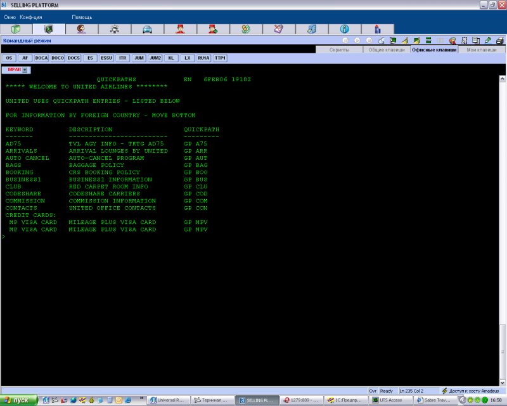Select the Мои клавиши tab
The height and width of the screenshot is (406, 507).
point(482,49)
